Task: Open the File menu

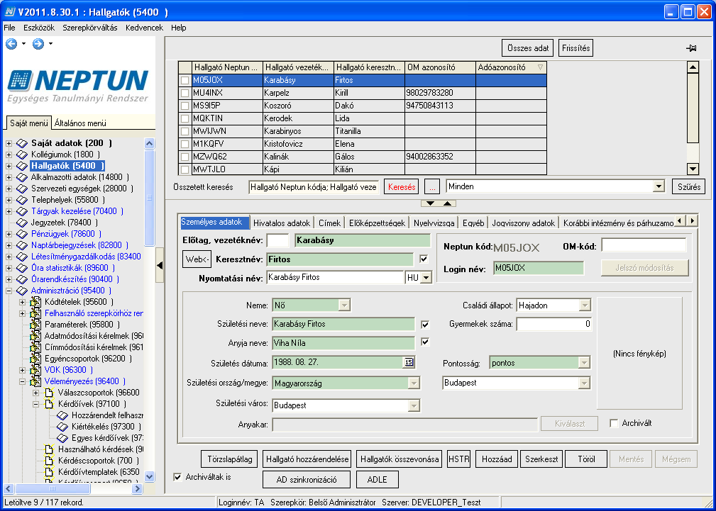Action: pos(9,28)
